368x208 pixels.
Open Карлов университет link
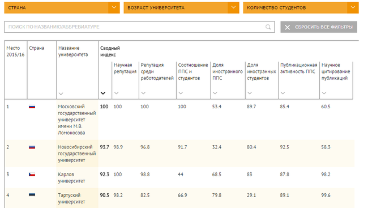pos(71,178)
